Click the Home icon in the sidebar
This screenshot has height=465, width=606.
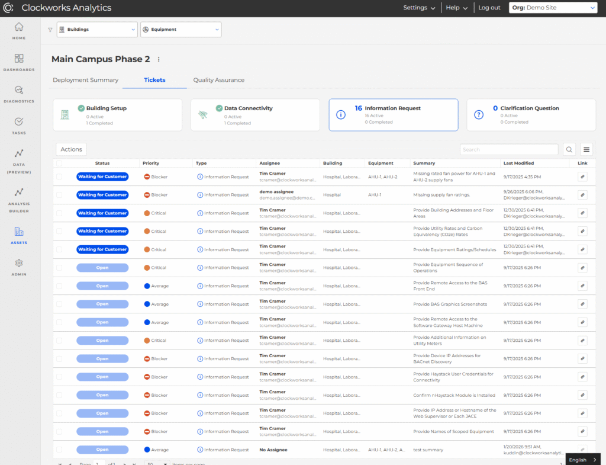point(18,31)
